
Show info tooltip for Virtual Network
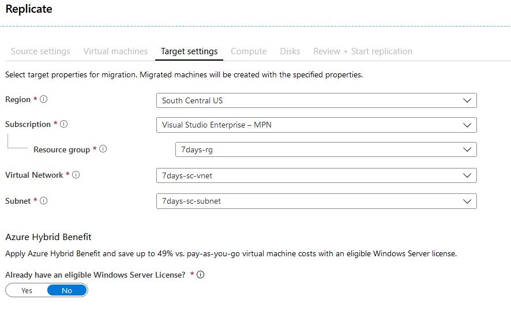tap(76, 175)
